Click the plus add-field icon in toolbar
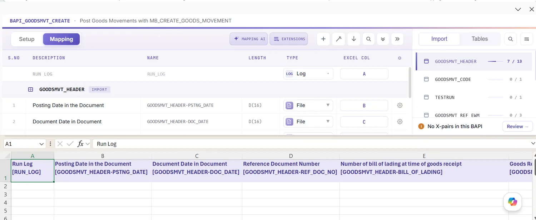 pyautogui.click(x=323, y=39)
